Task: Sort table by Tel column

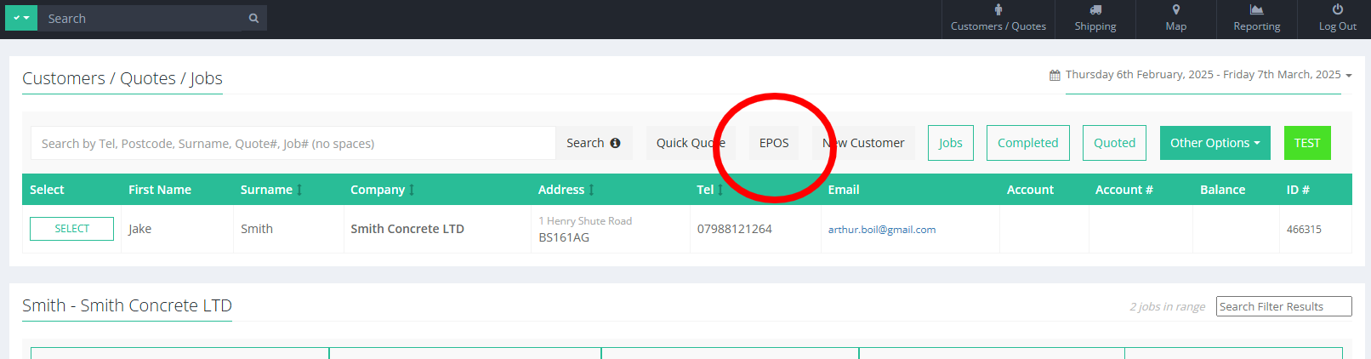Action: (x=710, y=190)
